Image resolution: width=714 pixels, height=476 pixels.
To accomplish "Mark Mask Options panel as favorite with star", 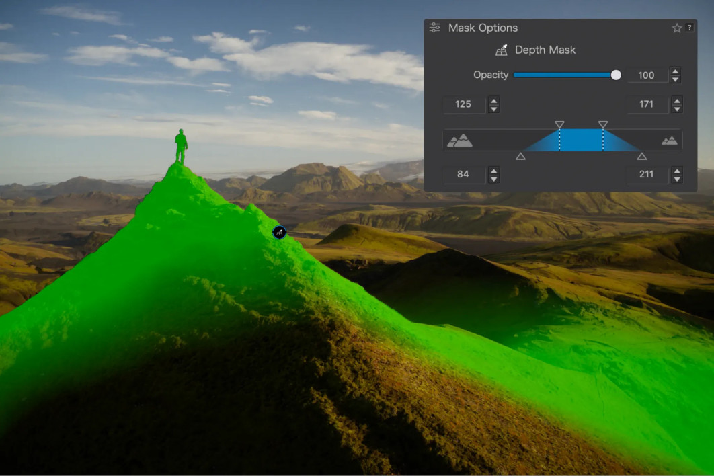I will point(676,28).
